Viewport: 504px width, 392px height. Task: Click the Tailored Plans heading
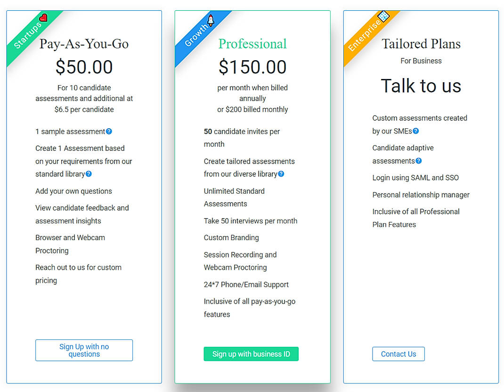(x=421, y=44)
